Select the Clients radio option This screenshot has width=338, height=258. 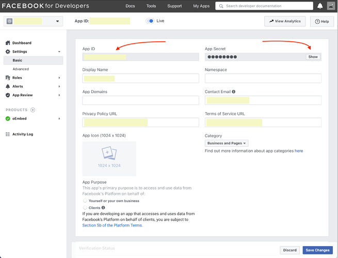[x=85, y=207]
